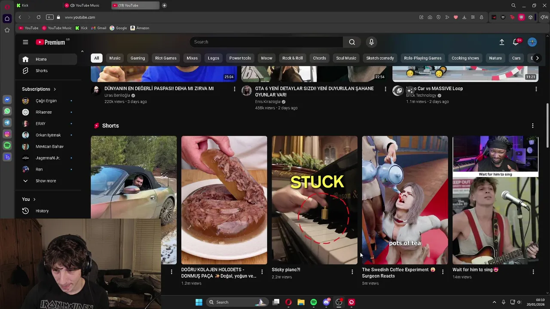Open Spotify in Opera sidebar
The height and width of the screenshot is (309, 550).
tap(7, 146)
